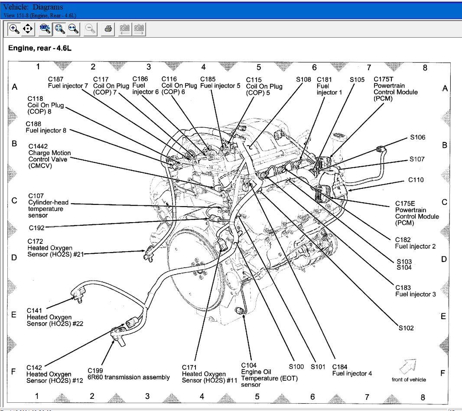Click the zoom out magnifier icon

point(90,29)
